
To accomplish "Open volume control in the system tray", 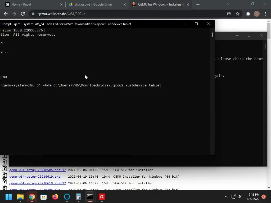I will [x=240, y=197].
